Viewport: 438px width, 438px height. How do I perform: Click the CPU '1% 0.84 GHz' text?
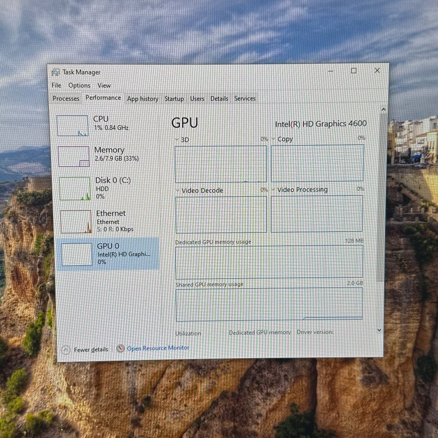click(x=111, y=128)
